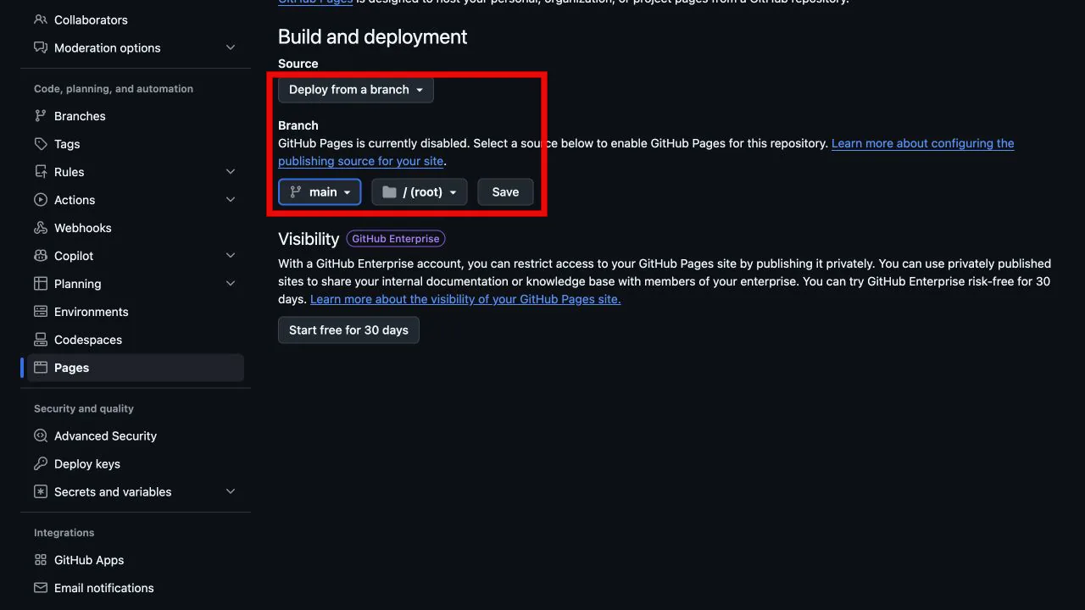This screenshot has height=610, width=1085.
Task: Open Learn more about configuring the publishing source link
Action: pyautogui.click(x=923, y=143)
